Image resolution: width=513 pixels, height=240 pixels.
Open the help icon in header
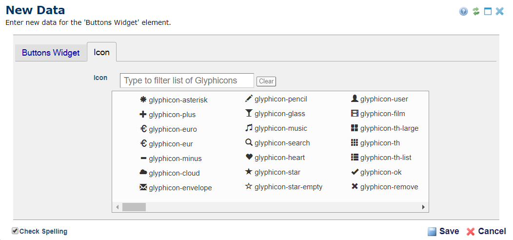[464, 11]
